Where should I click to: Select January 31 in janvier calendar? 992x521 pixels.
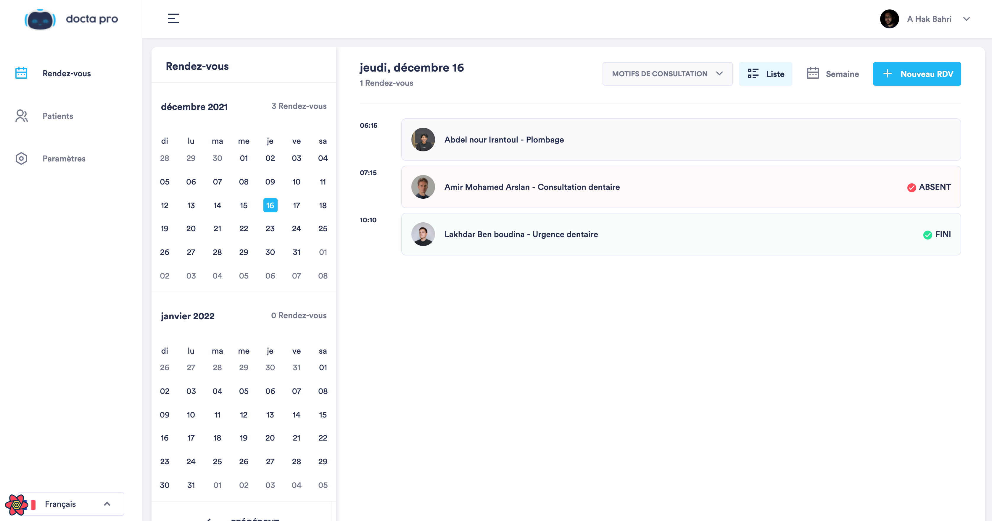(x=191, y=485)
